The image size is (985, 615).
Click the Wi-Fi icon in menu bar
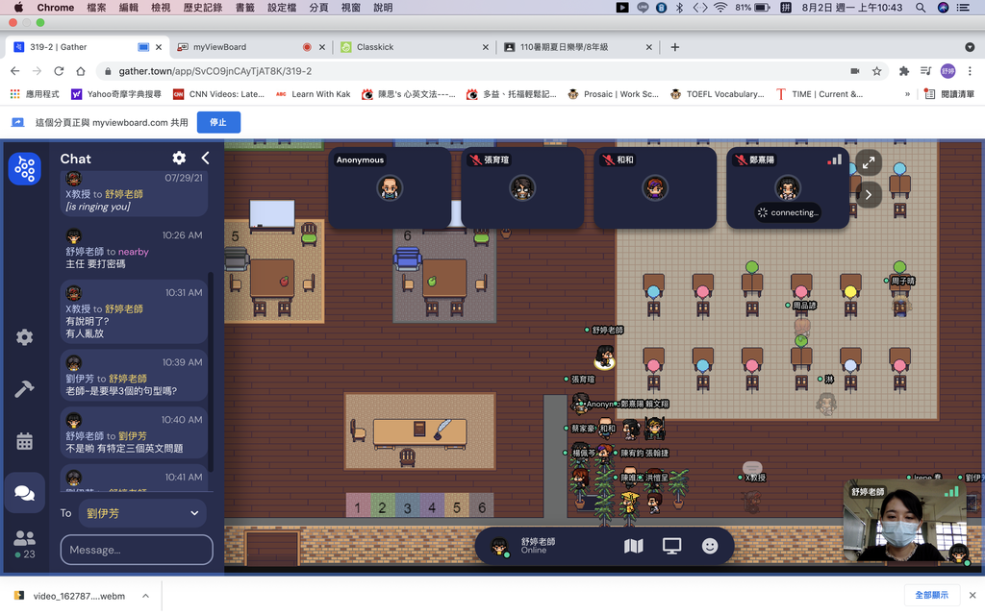click(720, 8)
